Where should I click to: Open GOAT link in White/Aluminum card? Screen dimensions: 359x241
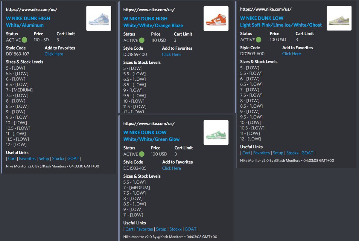(x=73, y=158)
